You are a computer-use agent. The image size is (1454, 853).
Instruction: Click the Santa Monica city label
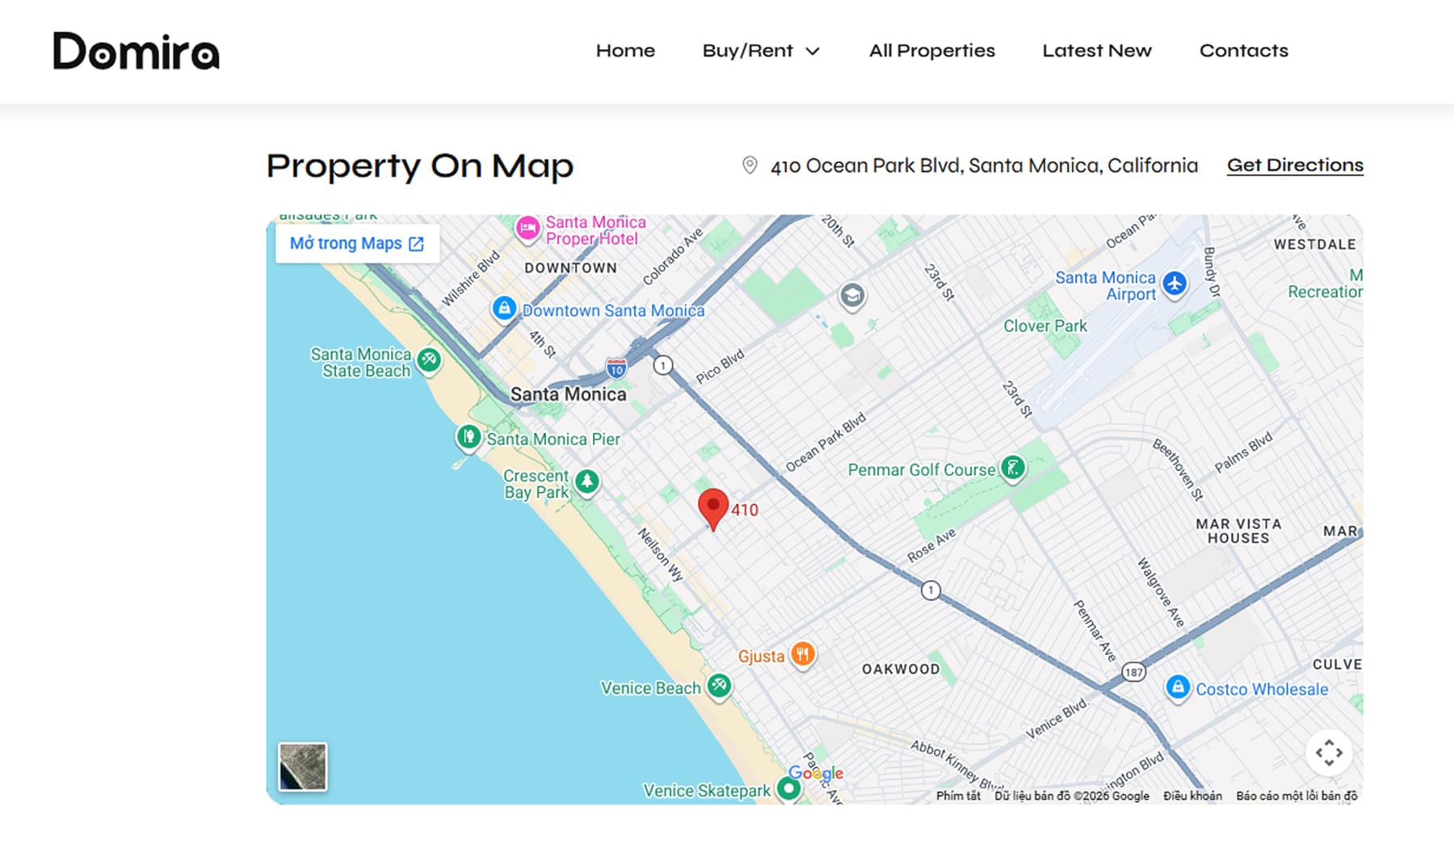pos(568,394)
